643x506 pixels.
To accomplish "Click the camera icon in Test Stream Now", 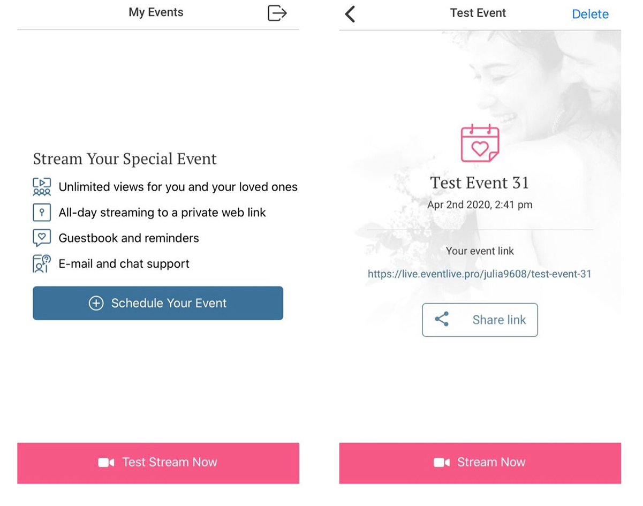I will [x=106, y=463].
